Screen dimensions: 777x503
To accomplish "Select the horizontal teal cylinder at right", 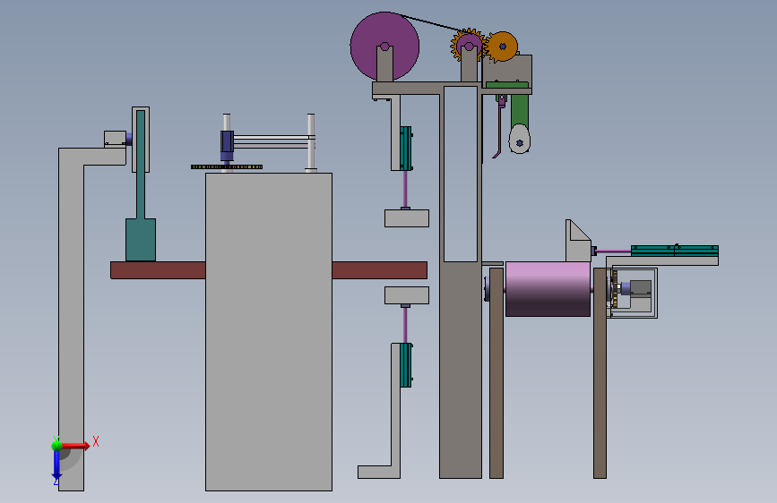I will (675, 251).
